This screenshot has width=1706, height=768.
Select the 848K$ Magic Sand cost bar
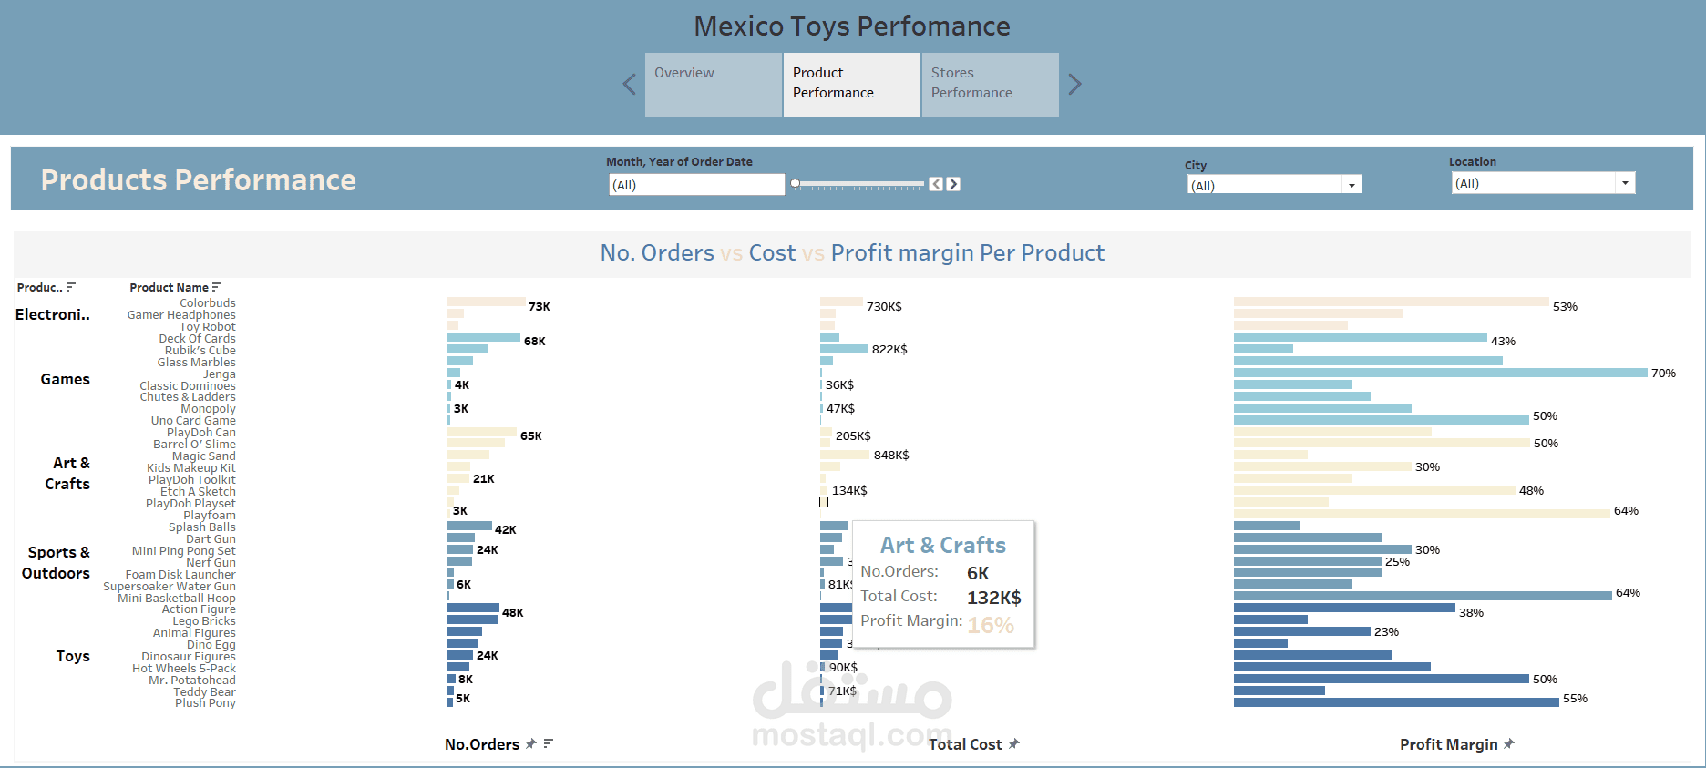click(845, 455)
